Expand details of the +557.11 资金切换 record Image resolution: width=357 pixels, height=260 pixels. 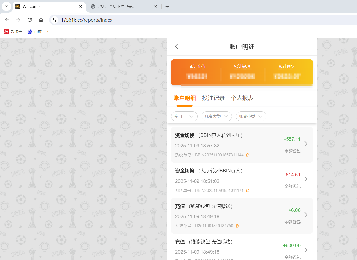coord(306,144)
